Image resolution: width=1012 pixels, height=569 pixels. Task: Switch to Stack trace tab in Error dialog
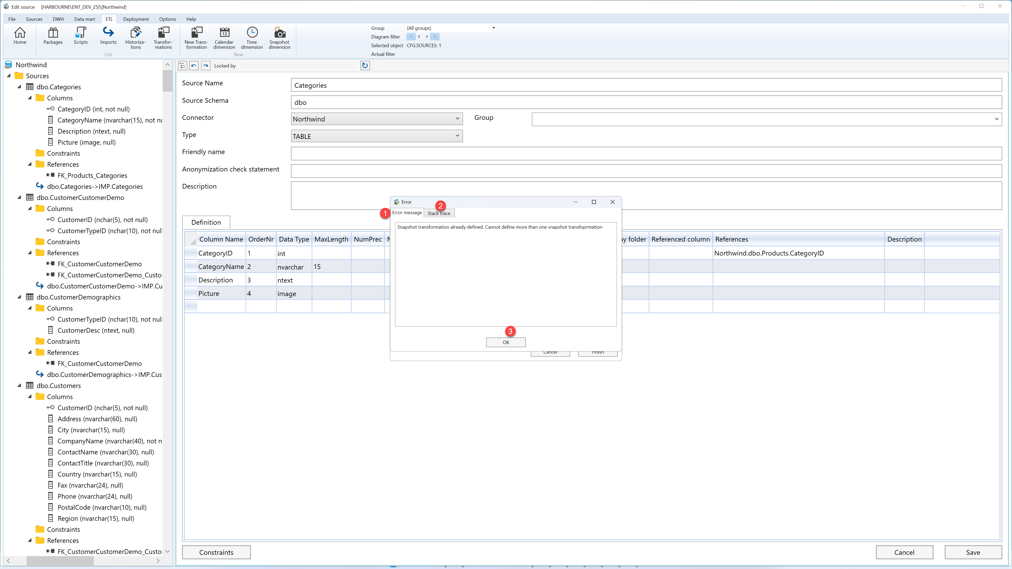click(439, 213)
